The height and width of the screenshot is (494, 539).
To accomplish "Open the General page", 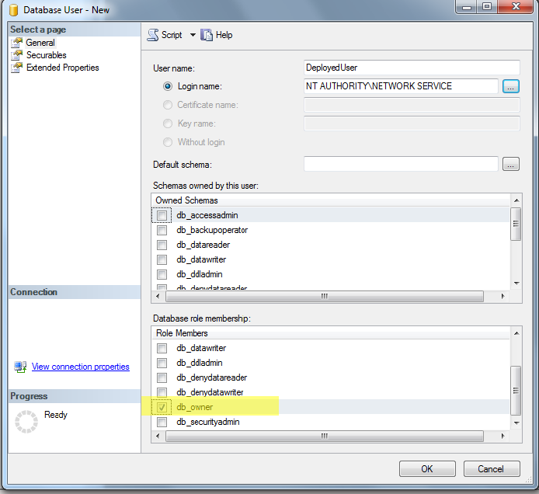I will 40,43.
